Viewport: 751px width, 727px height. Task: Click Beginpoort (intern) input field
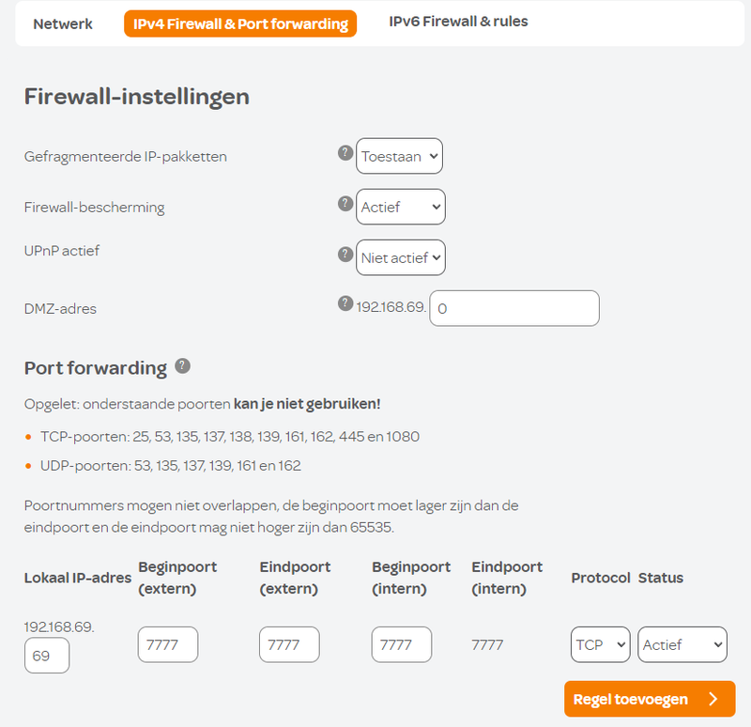point(402,644)
